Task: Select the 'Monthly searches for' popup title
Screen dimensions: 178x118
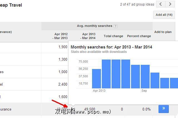Action: [x=111, y=47]
